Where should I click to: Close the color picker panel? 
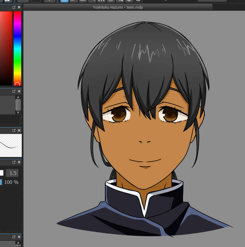(x=19, y=7)
